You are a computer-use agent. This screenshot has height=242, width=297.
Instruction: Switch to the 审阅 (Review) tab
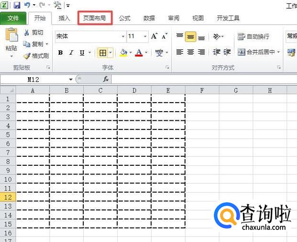coord(174,18)
